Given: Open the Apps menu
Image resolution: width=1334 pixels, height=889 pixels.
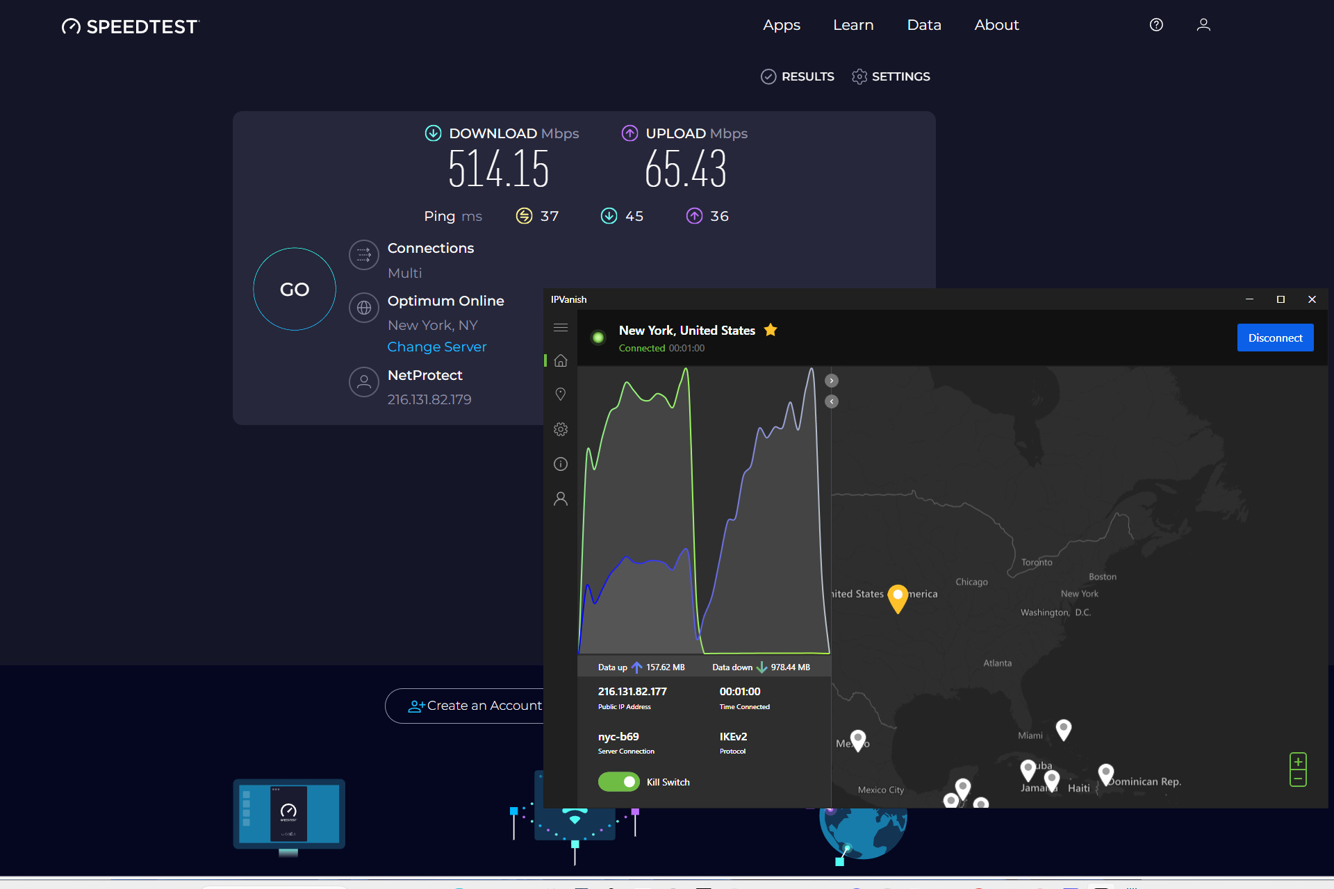Looking at the screenshot, I should click(x=782, y=25).
